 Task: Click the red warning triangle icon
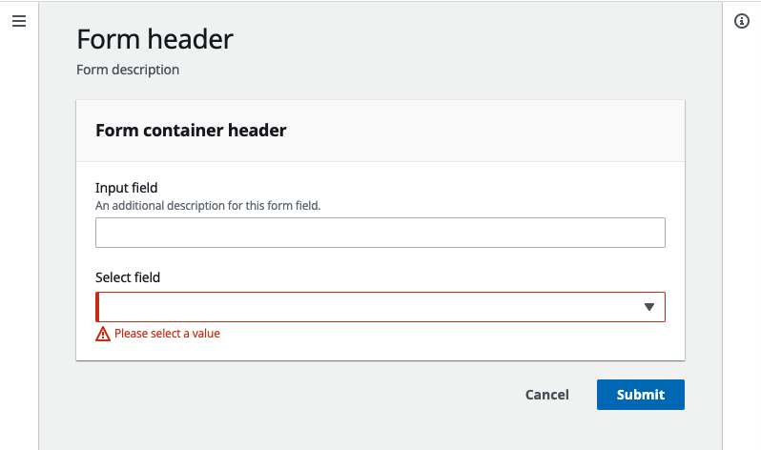[103, 334]
